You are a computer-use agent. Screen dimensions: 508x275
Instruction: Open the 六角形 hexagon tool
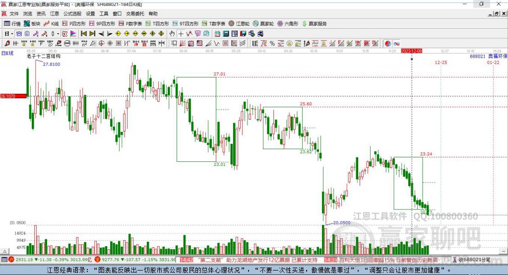[288, 24]
